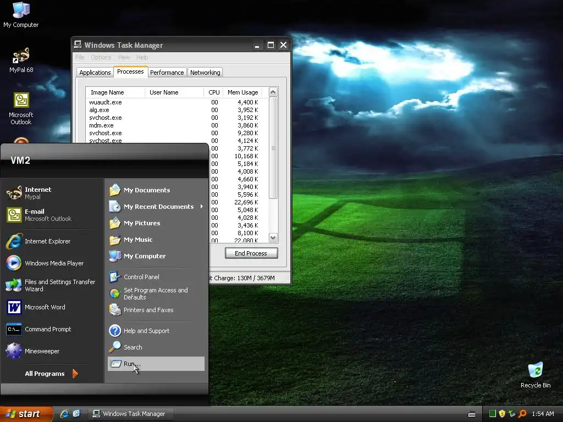Open Microsoft Outlook desktop icon
This screenshot has height=422, width=563.
coord(21,108)
